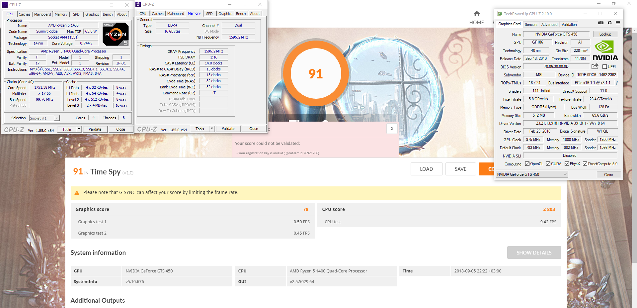
Task: Switch to Sensors tab in GPU-Z
Action: pyautogui.click(x=531, y=25)
